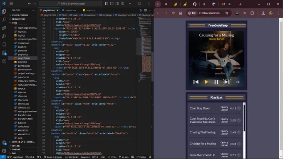Open piano.css in the file explorer
283x159 pixels.
coord(22,50)
